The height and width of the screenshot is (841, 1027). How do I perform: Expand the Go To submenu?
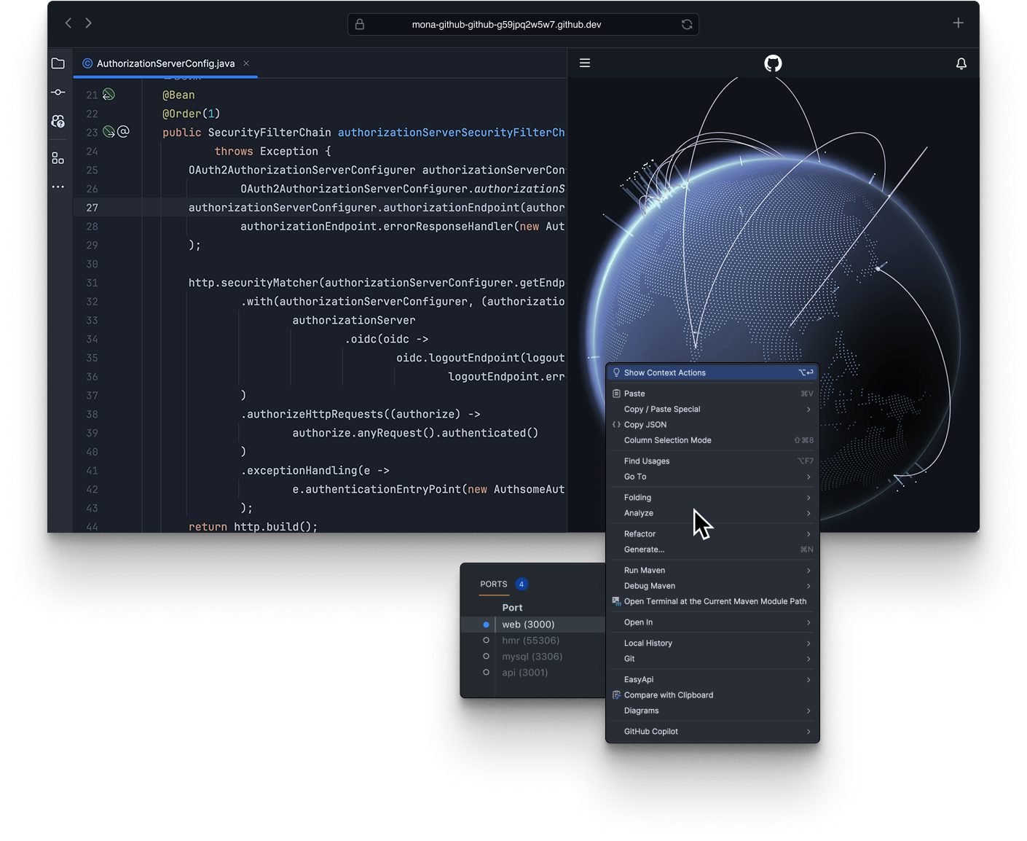click(634, 477)
